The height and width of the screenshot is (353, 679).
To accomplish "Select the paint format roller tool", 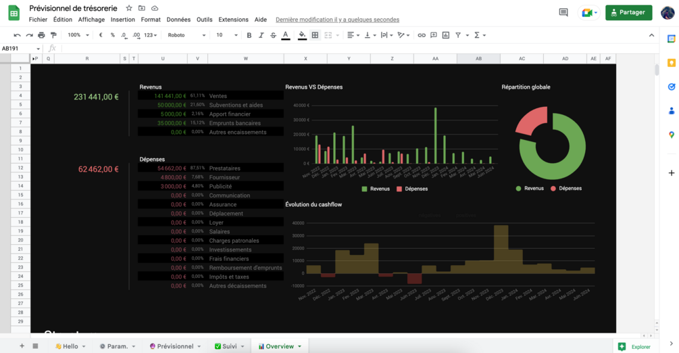I will pos(53,35).
